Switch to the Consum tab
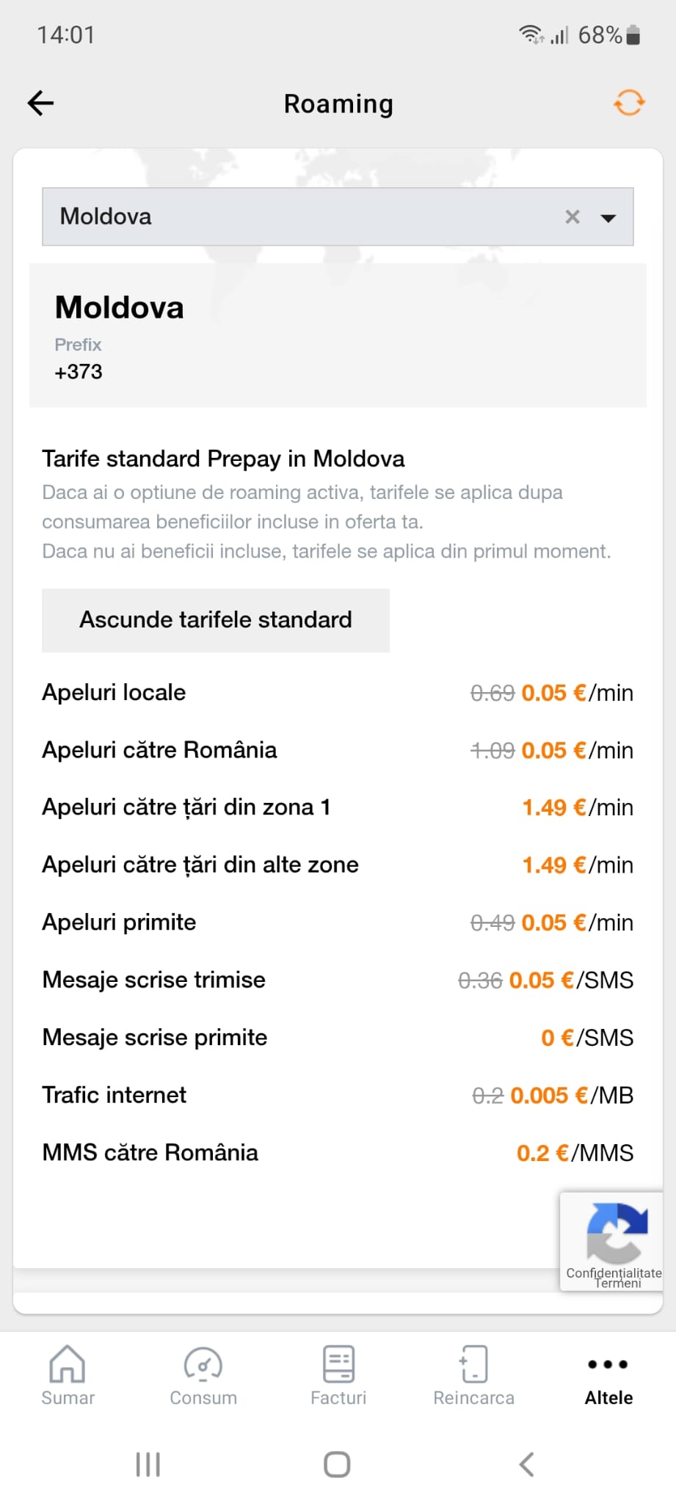Viewport: 676px width, 1503px height. pos(203,1375)
